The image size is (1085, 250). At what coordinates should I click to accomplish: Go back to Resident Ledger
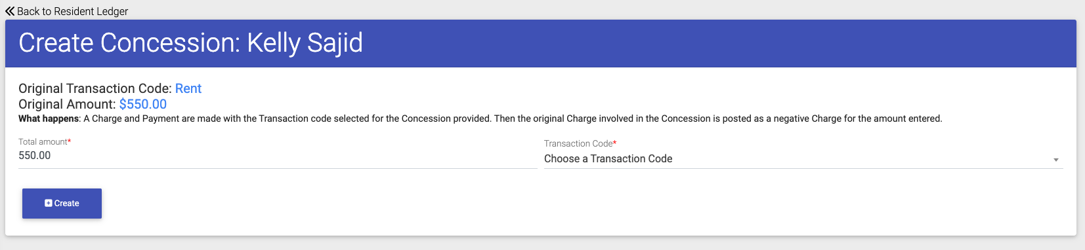66,11
